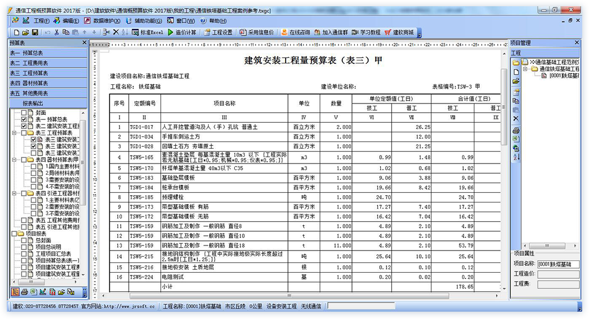Click the first icon left of 工程 menu

(x=15, y=20)
